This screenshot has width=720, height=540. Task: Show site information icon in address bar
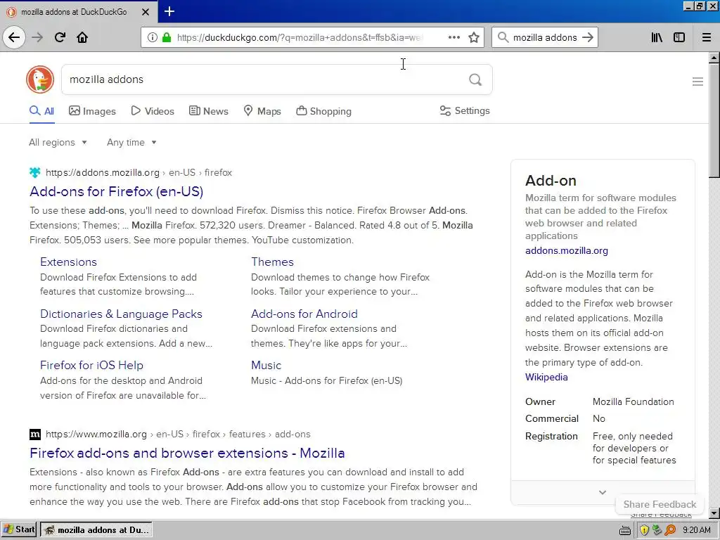click(153, 37)
